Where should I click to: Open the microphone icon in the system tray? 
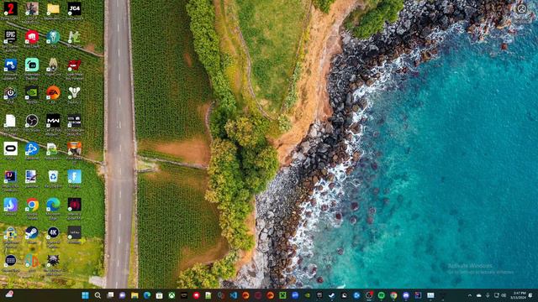[x=488, y=295]
